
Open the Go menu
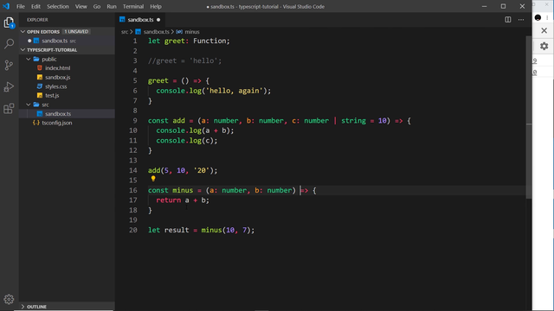click(97, 6)
